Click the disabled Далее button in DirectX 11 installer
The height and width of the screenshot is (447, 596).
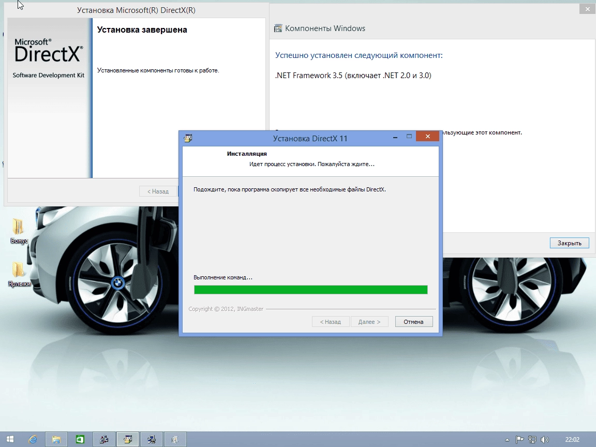click(x=369, y=322)
